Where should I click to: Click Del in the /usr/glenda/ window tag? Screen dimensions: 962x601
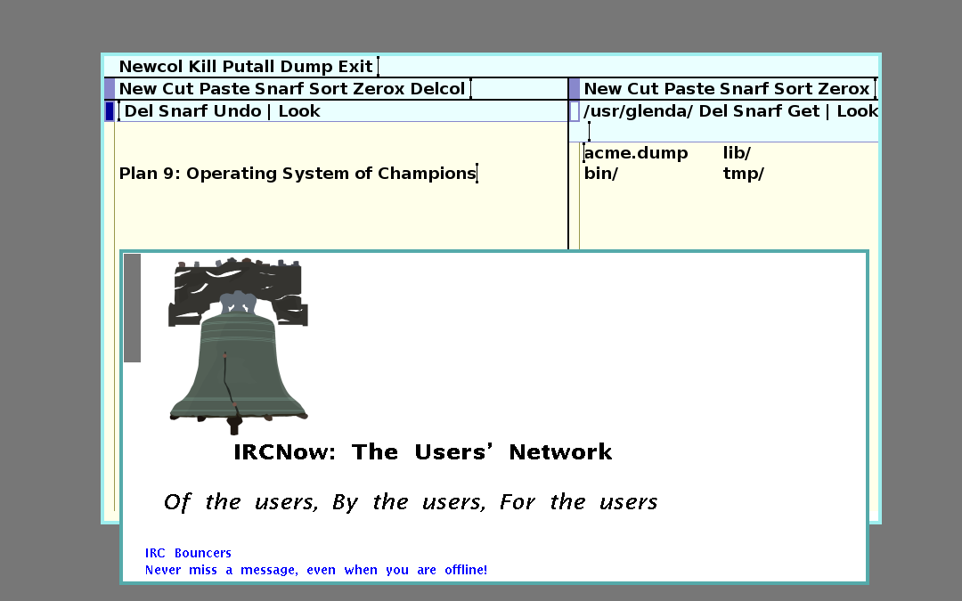(x=713, y=111)
